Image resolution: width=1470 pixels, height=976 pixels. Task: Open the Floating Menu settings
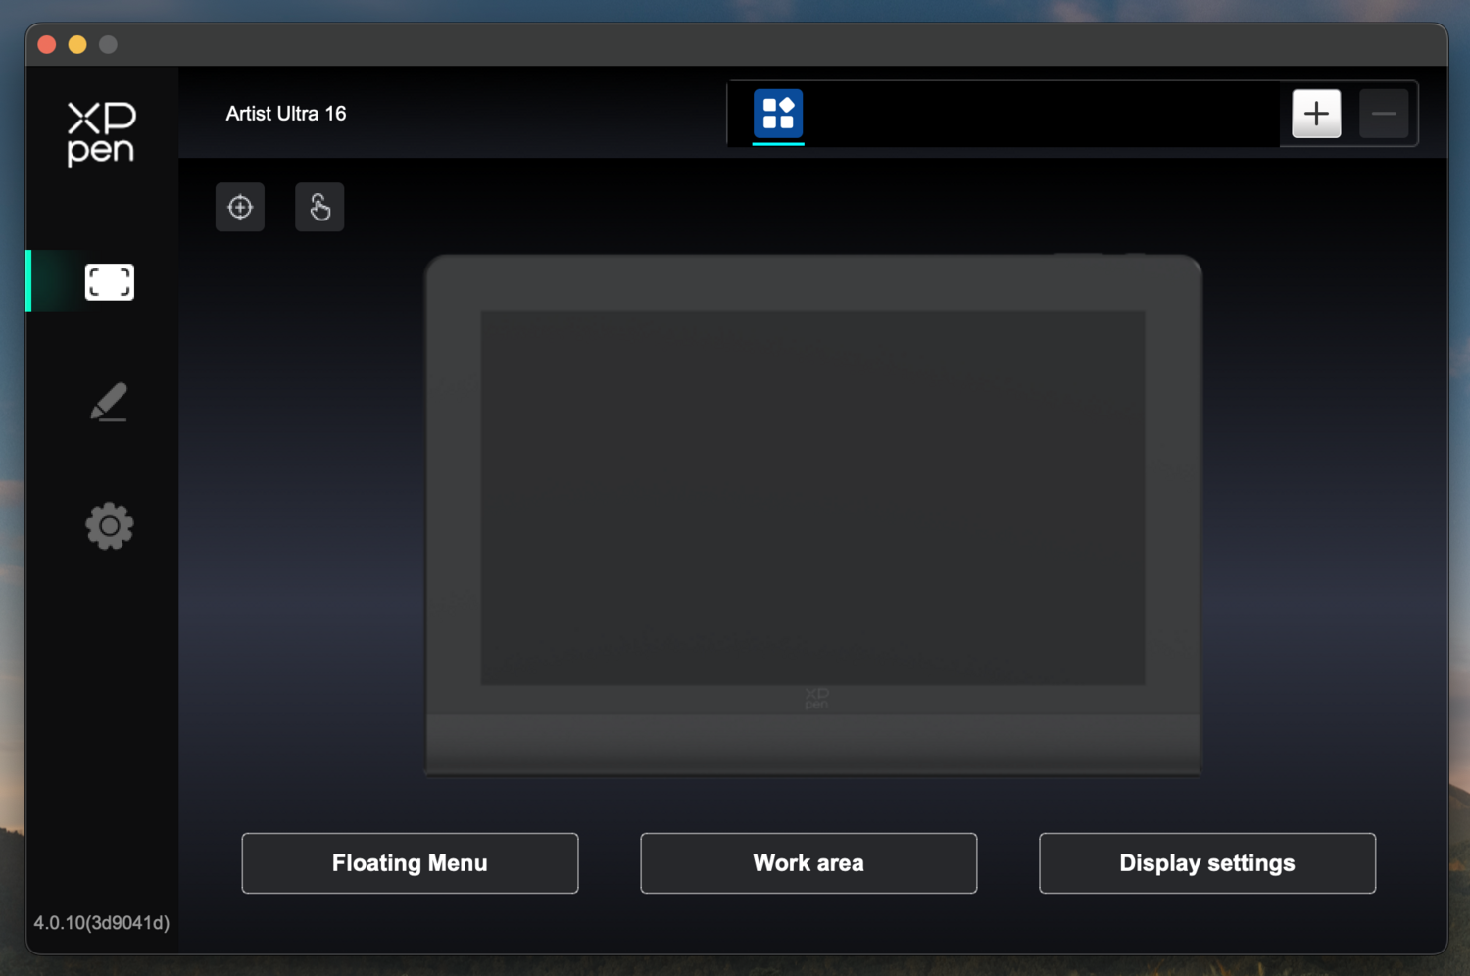pos(410,863)
